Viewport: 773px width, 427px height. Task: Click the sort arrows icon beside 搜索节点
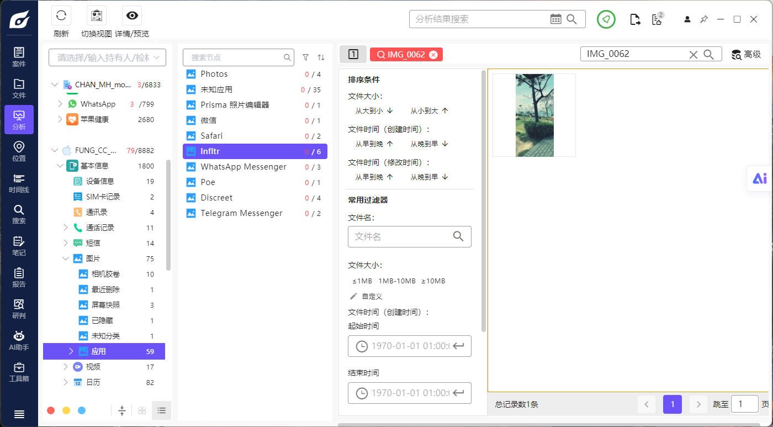tap(321, 57)
